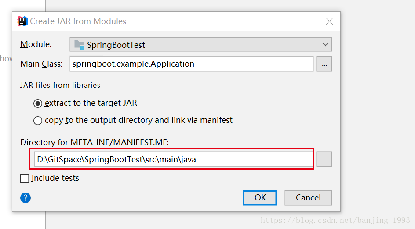Expand the Module dropdown arrow
The image size is (415, 229).
325,44
